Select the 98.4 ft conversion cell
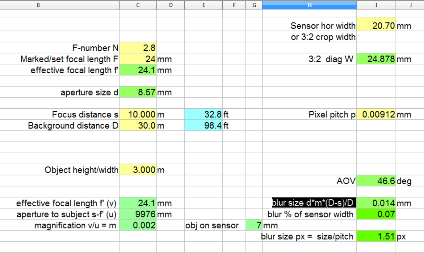Image resolution: width=424 pixels, height=253 pixels. point(204,126)
